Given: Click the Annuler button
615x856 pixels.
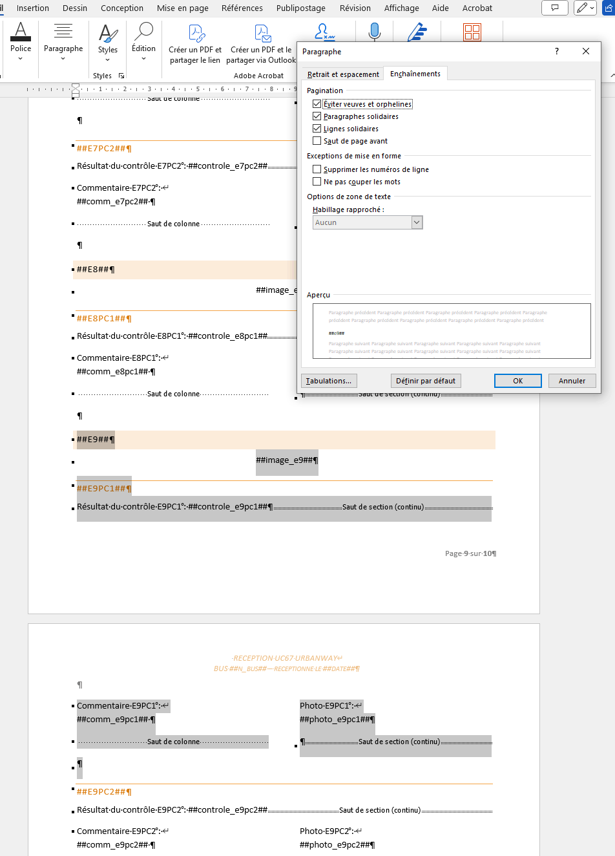Looking at the screenshot, I should pyautogui.click(x=572, y=381).
